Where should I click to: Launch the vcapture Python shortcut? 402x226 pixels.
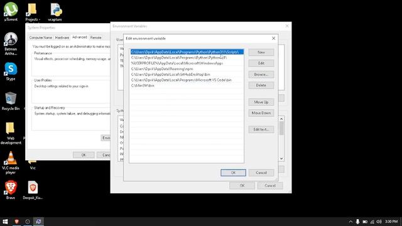pyautogui.click(x=55, y=11)
